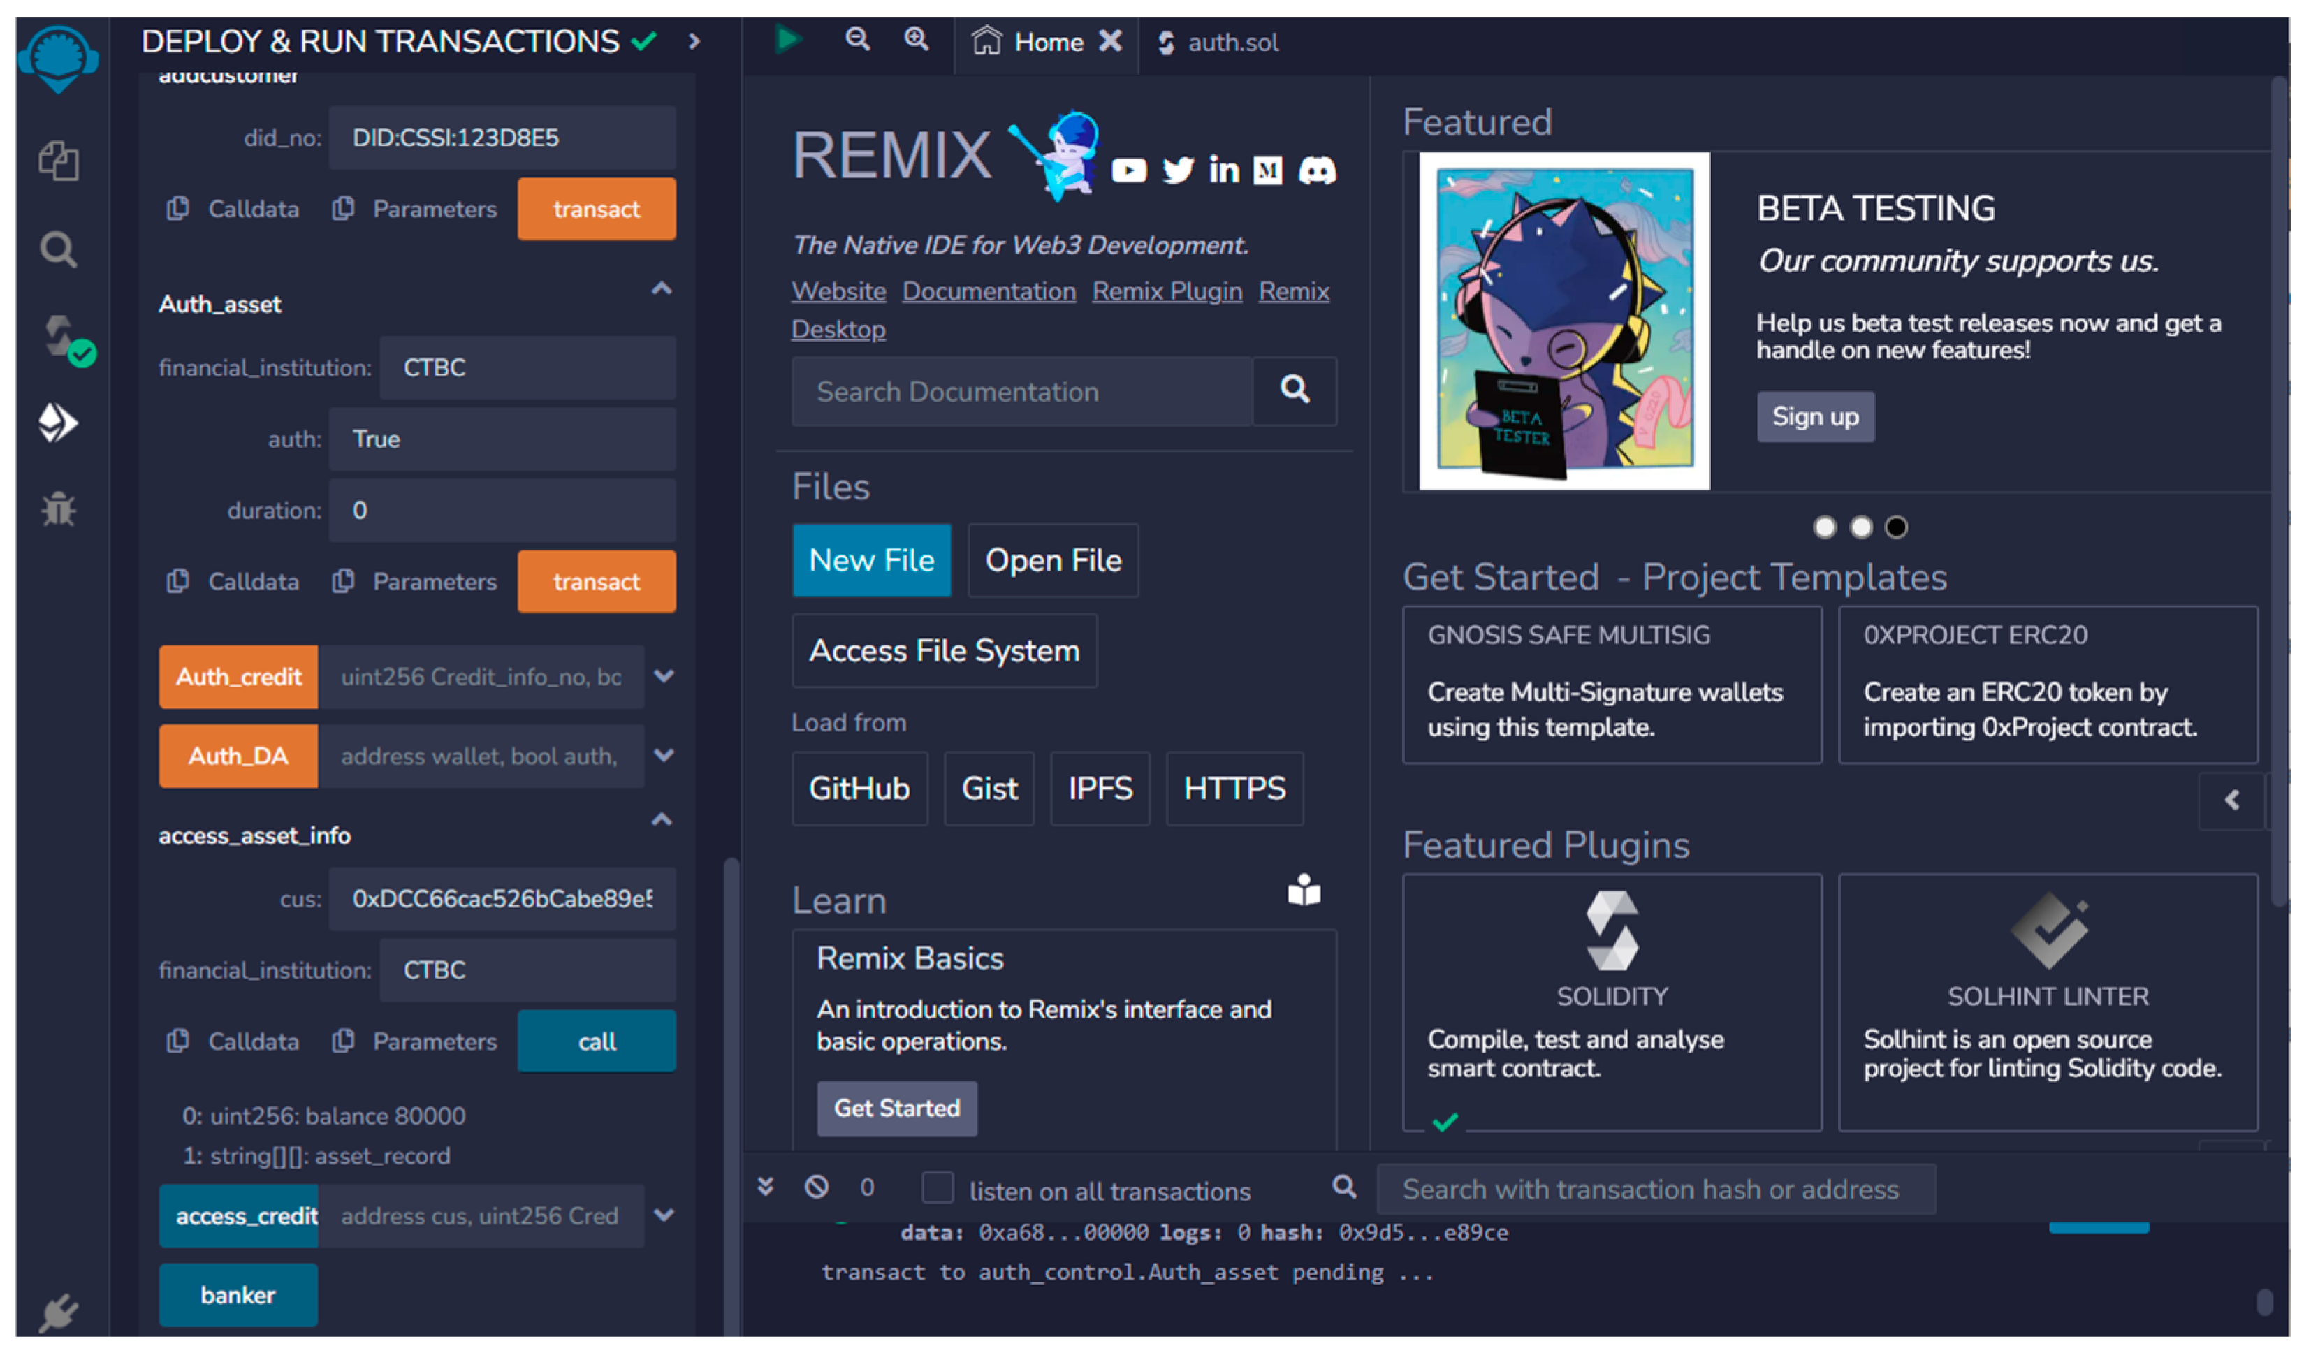Collapse Deploy & Run panel chevron arrow
This screenshot has height=1353, width=2304.
tap(694, 41)
